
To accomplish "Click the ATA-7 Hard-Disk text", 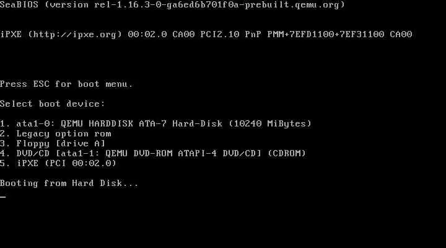I will (x=181, y=123).
